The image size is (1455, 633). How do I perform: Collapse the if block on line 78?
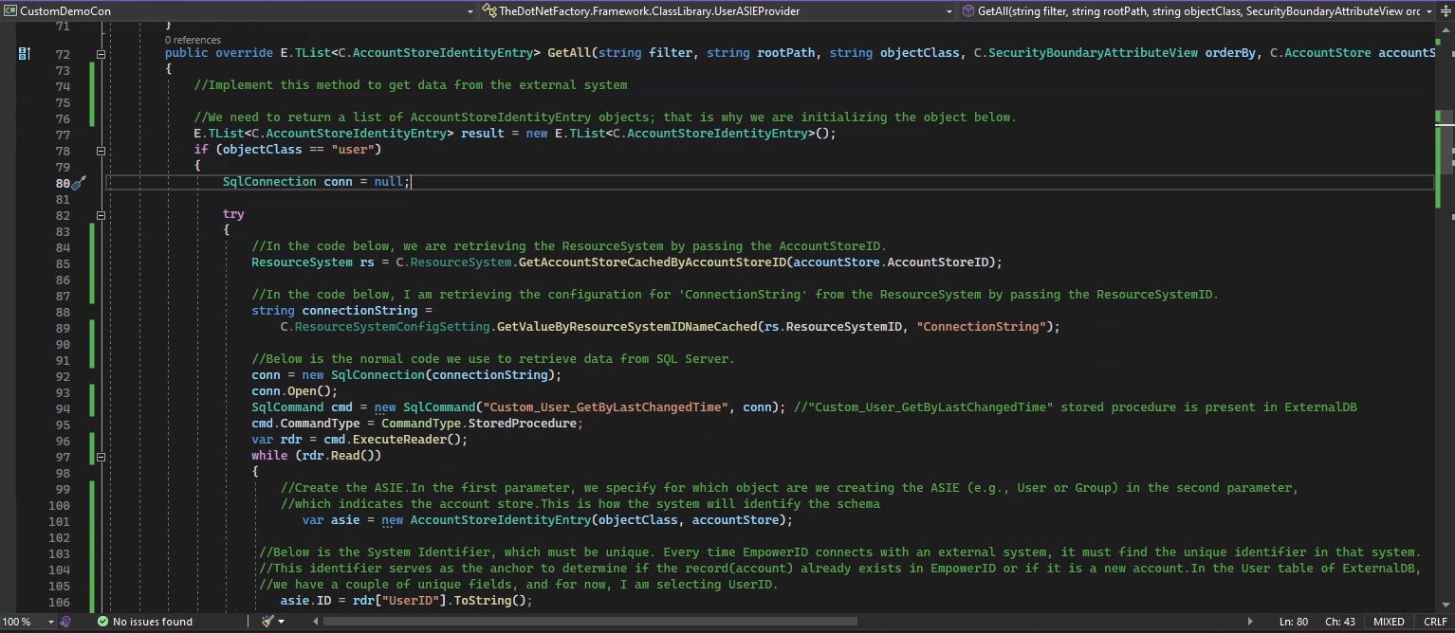pyautogui.click(x=101, y=150)
